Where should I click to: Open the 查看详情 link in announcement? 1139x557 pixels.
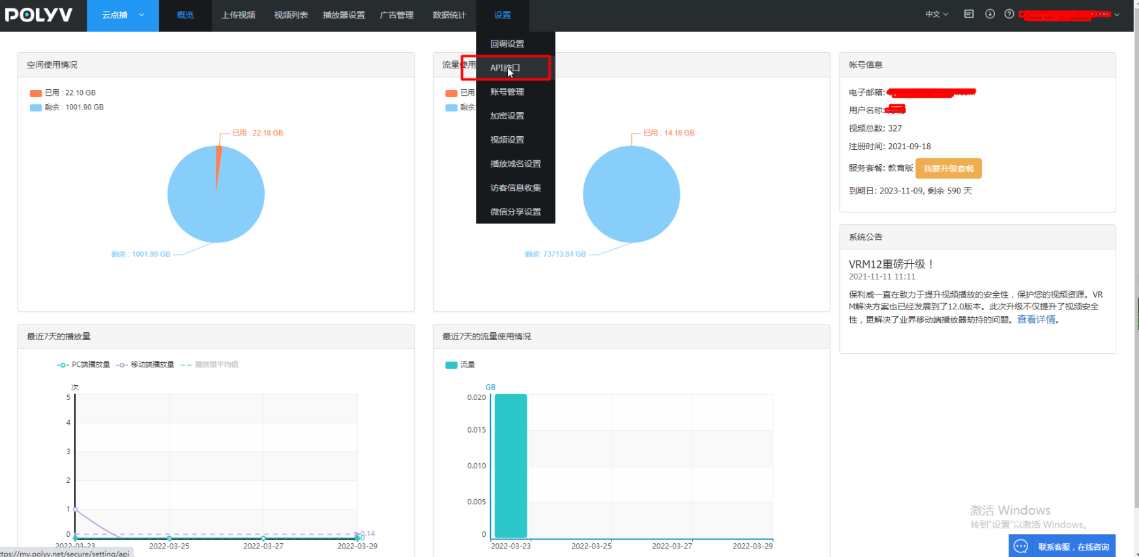point(1036,319)
